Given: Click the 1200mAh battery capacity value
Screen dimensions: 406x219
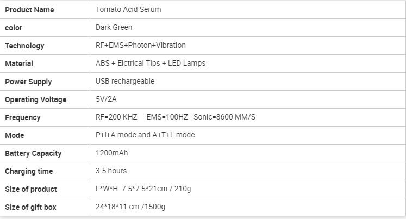Looking at the screenshot, I should click(x=111, y=153).
